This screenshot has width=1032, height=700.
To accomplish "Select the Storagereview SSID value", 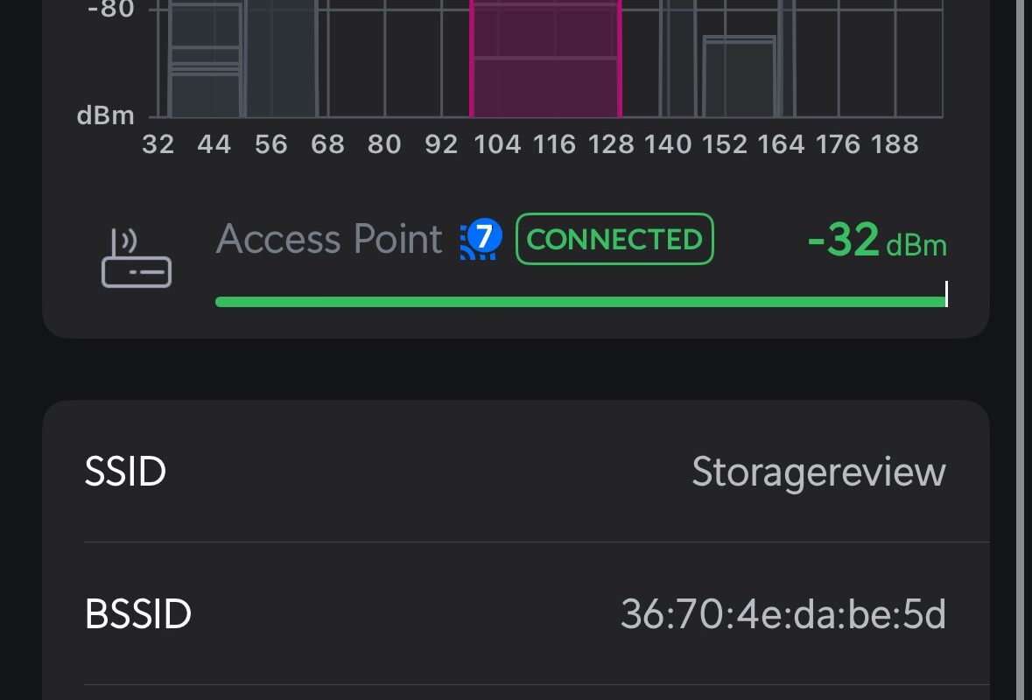I will point(818,472).
